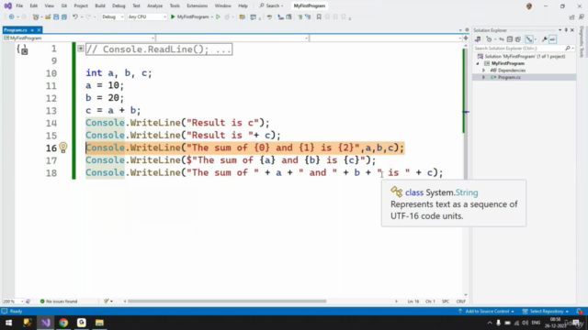Expand the collapsed region on line 1

pyautogui.click(x=81, y=49)
